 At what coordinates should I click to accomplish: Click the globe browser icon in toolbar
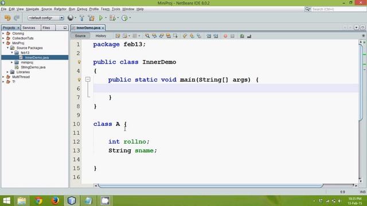70,18
